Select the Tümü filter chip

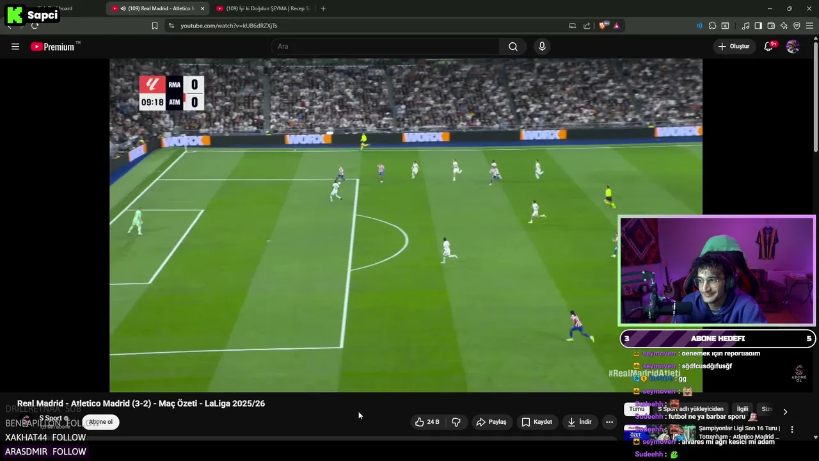(x=637, y=409)
